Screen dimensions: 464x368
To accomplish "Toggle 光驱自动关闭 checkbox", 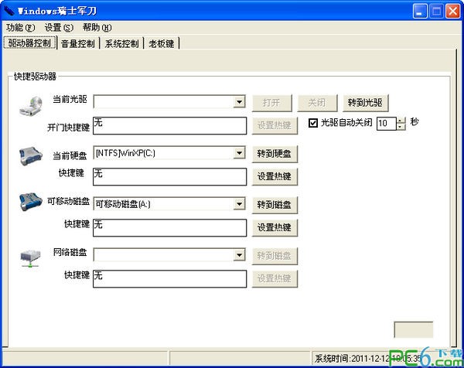I will pyautogui.click(x=312, y=123).
